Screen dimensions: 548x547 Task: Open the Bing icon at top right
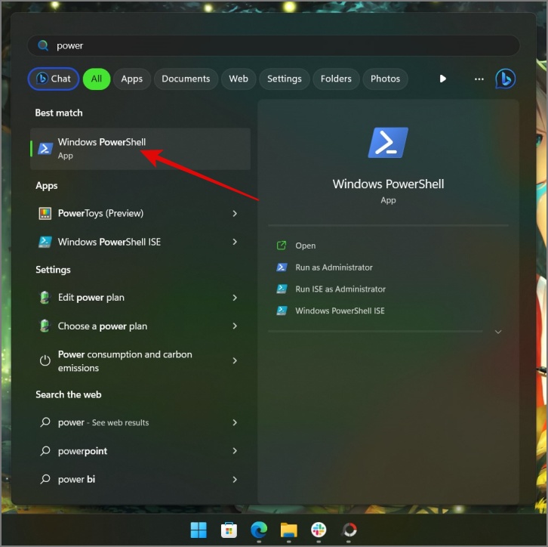pos(505,79)
